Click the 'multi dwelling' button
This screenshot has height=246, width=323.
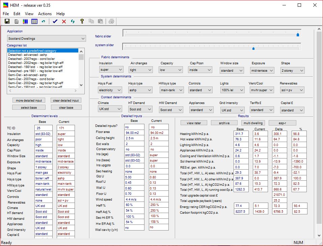pyautogui.click(x=253, y=123)
